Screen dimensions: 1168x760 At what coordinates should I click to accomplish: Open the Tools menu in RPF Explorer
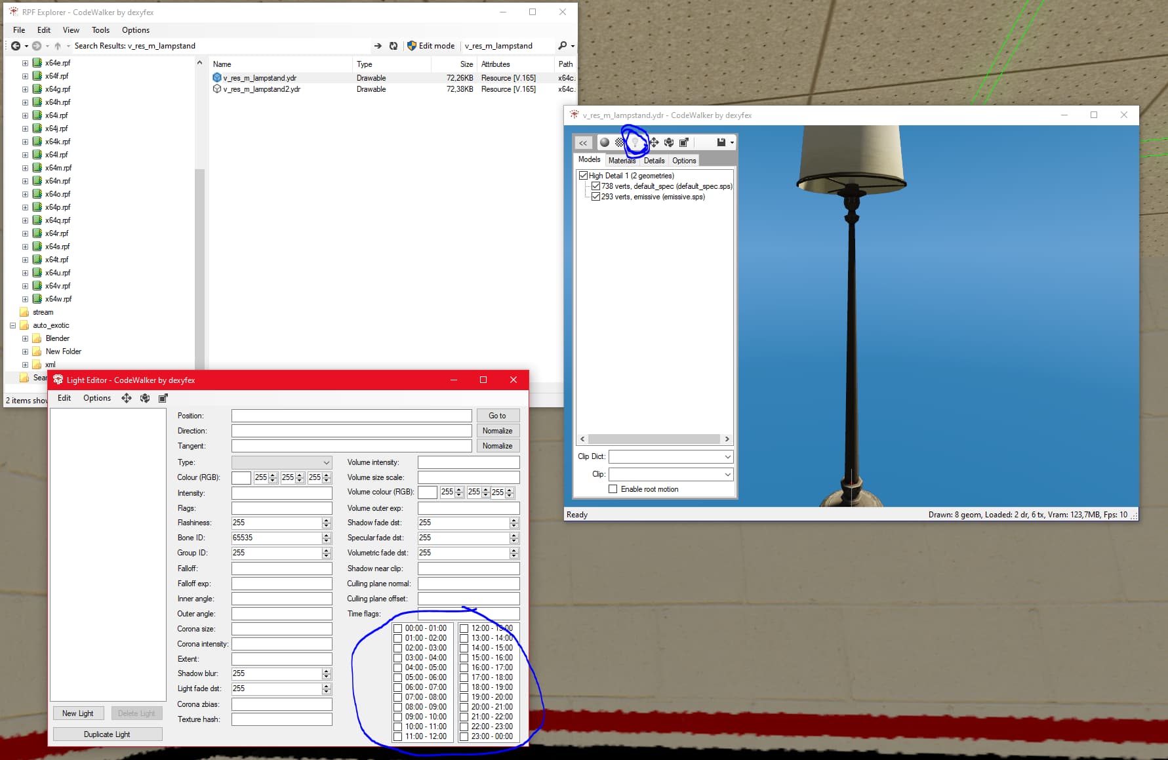(100, 30)
